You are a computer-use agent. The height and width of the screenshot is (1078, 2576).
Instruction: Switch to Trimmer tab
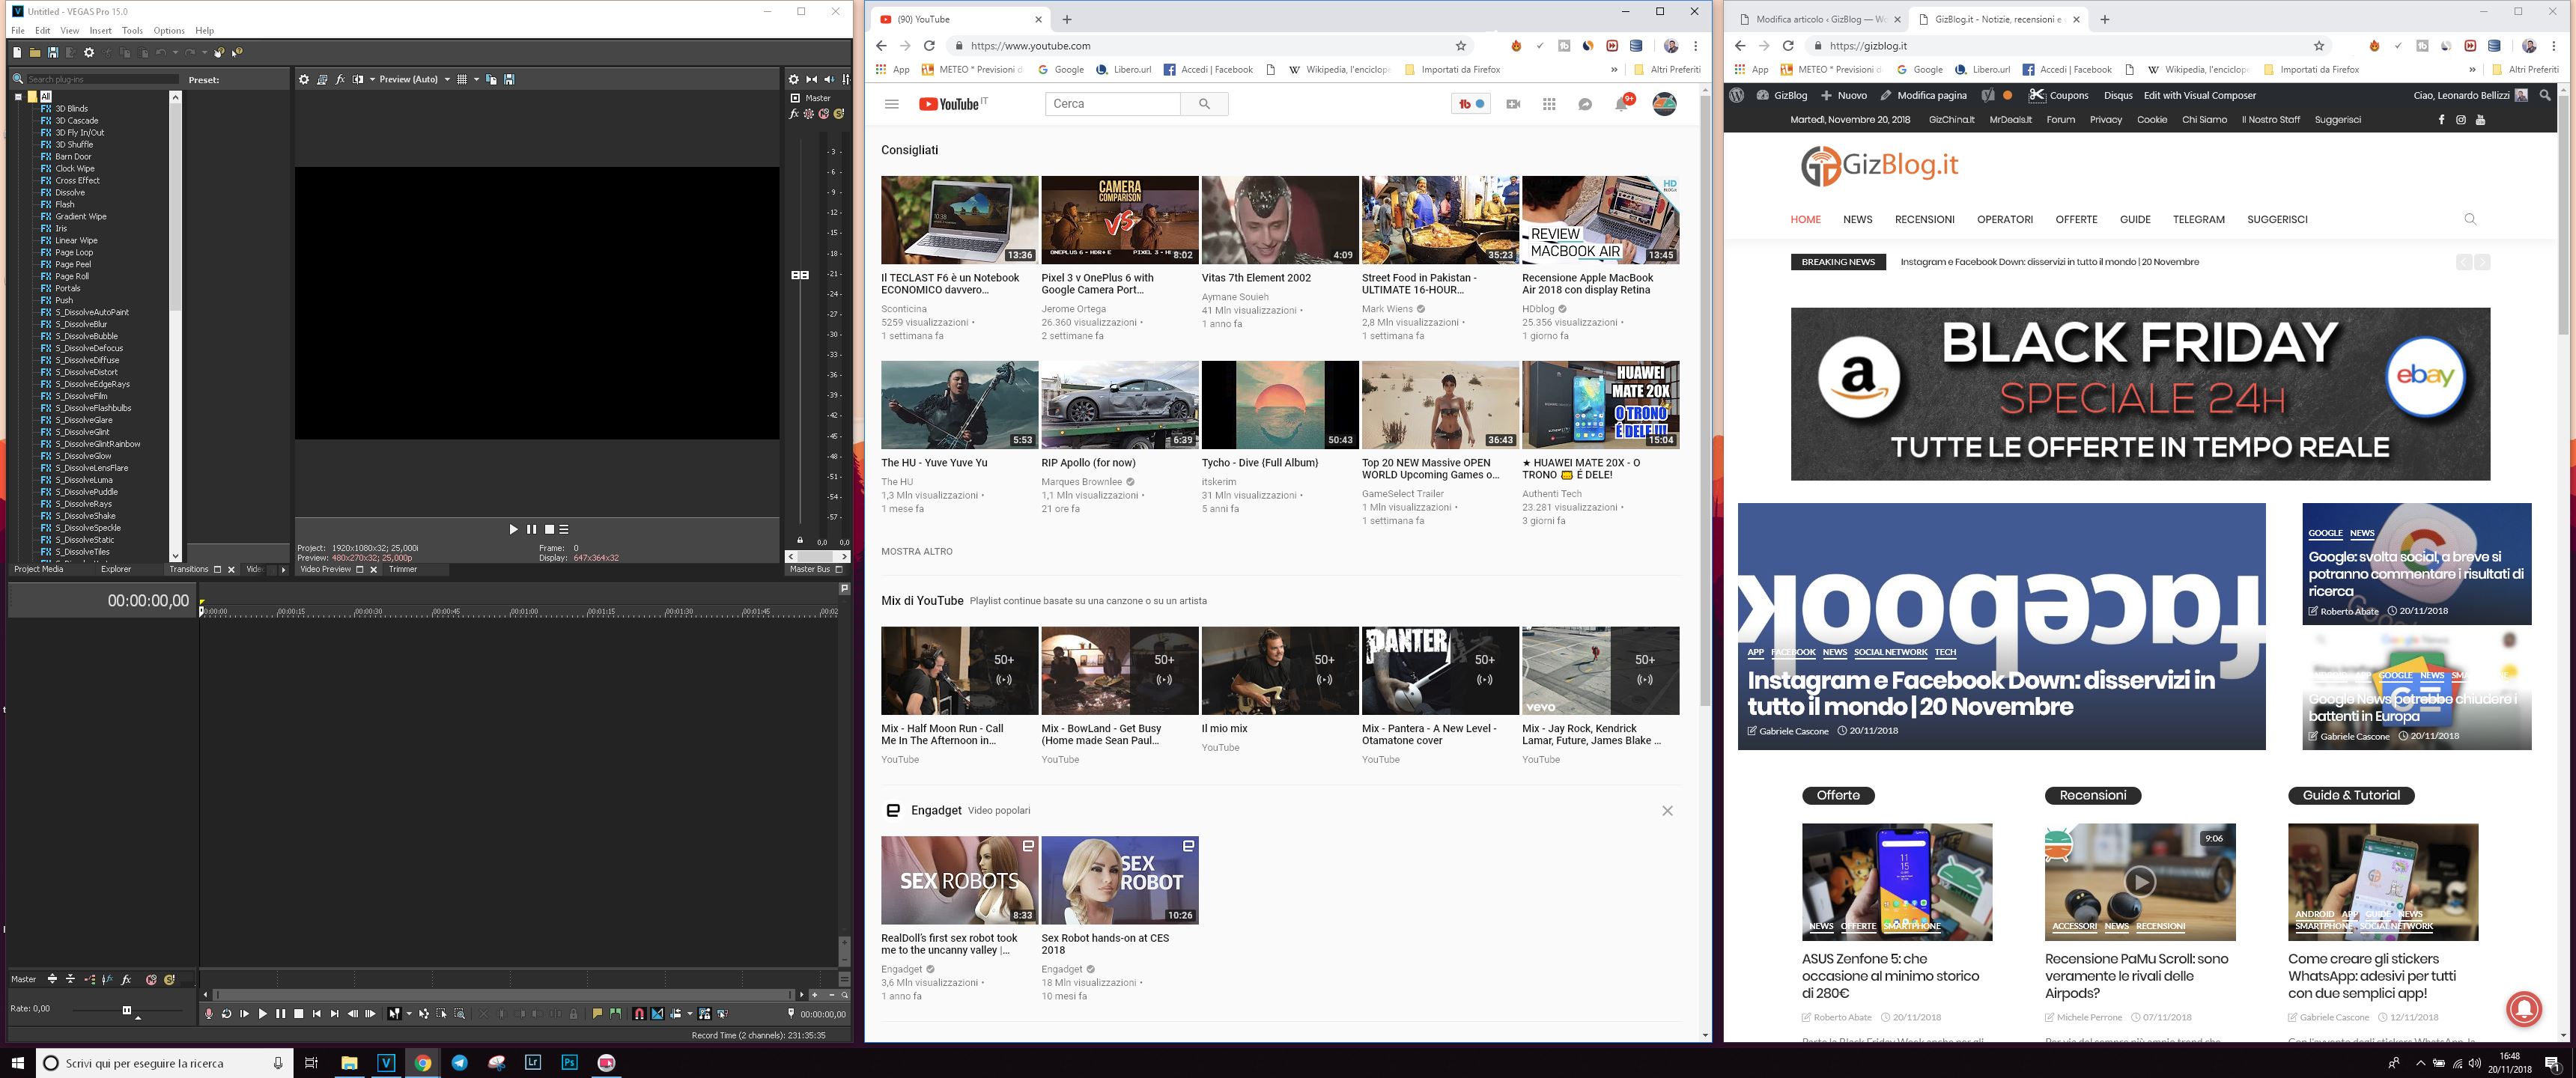click(x=403, y=569)
